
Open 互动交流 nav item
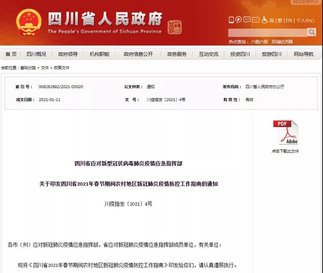[x=208, y=54]
